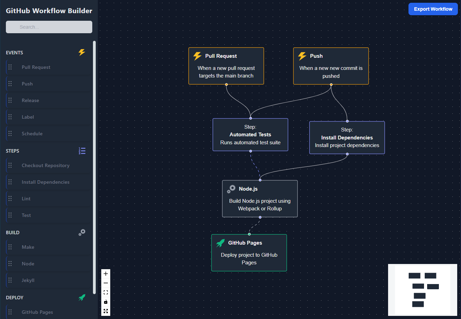Click the numbered-list icon beside the STEPS header
Image resolution: width=461 pixels, height=319 pixels.
pos(82,151)
